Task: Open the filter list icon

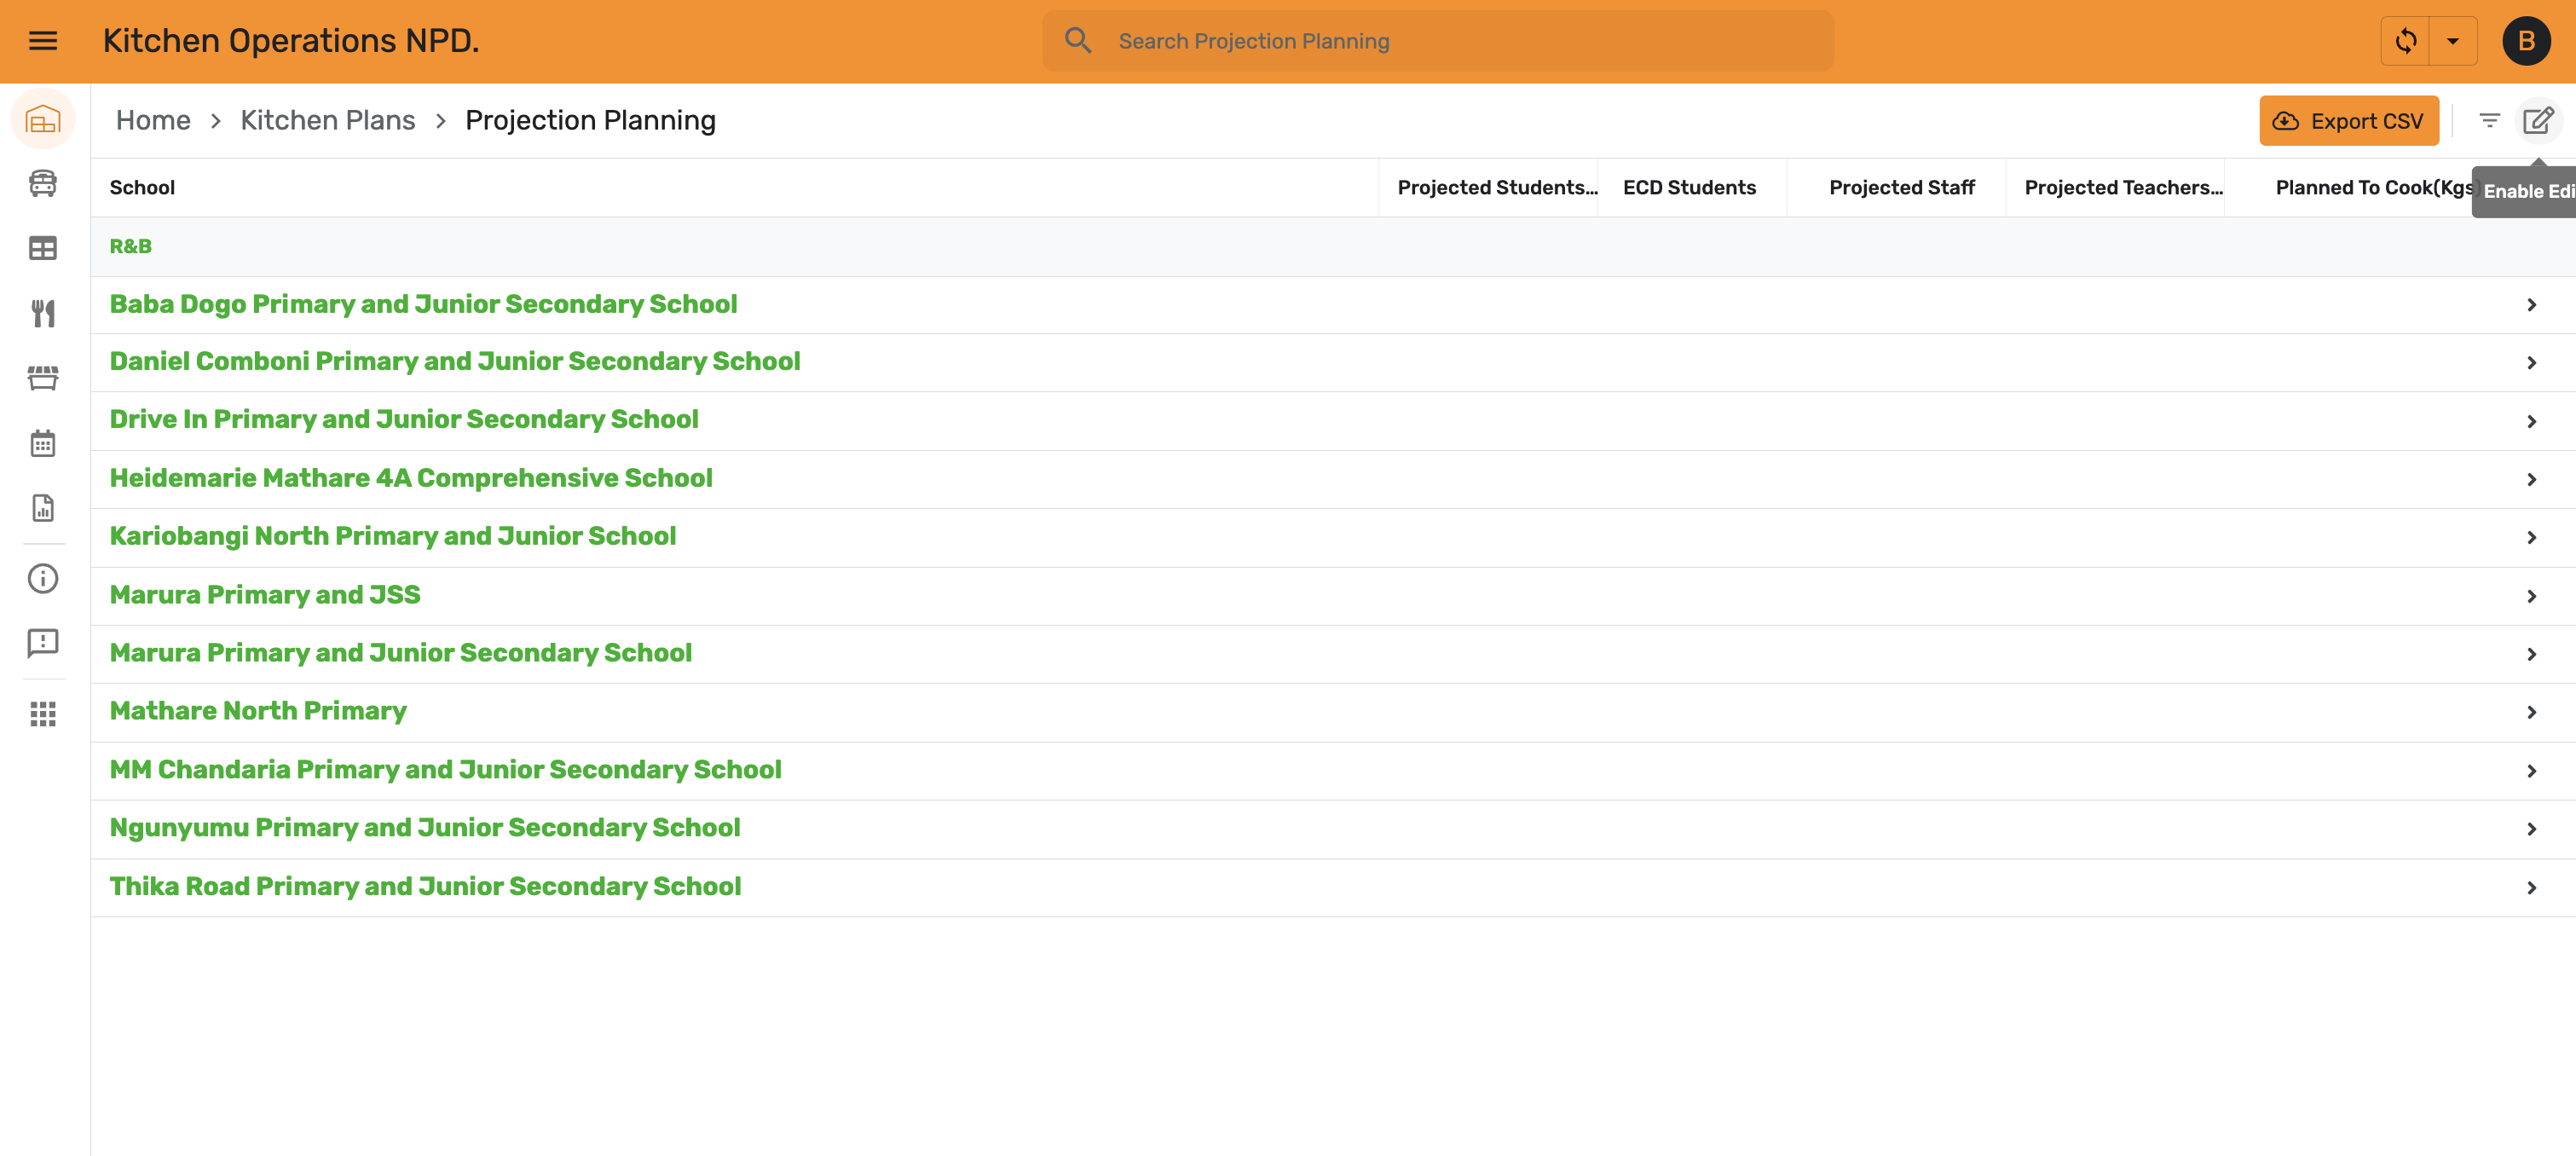Action: pos(2490,121)
